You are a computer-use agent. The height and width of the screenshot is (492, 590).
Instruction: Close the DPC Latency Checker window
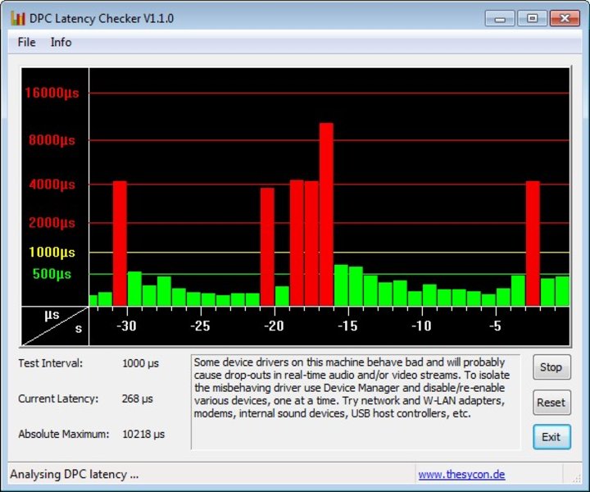[565, 18]
